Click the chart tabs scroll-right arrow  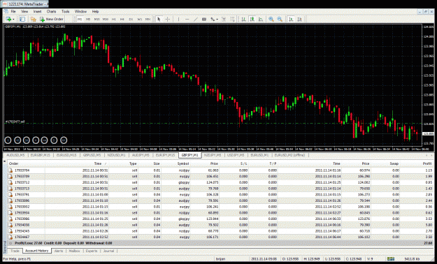[431, 155]
